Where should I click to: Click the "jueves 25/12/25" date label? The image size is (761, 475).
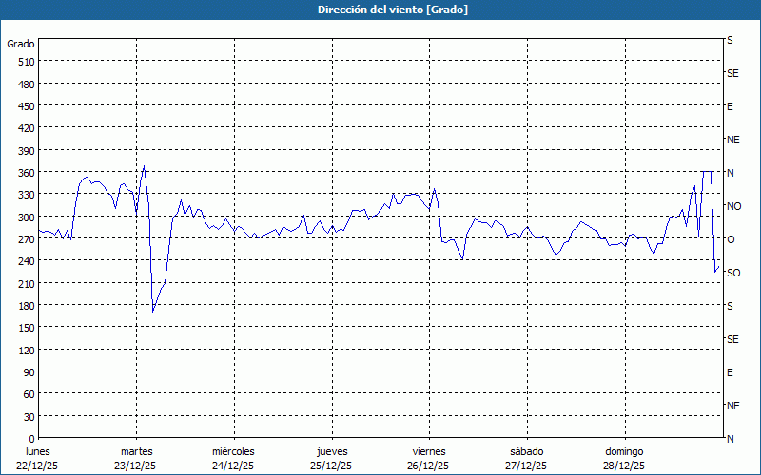(x=331, y=458)
